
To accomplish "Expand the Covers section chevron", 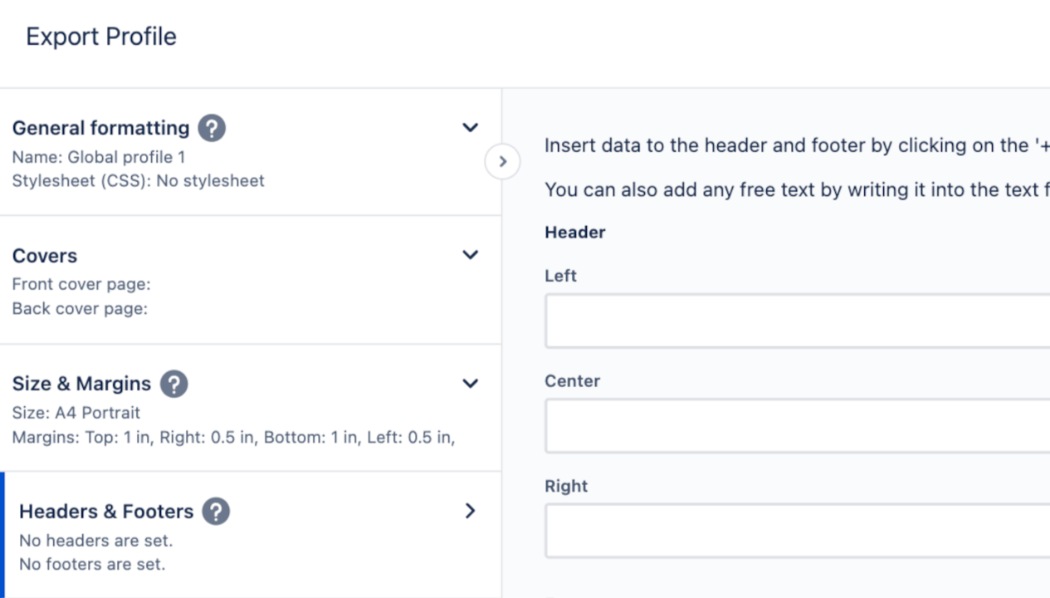I will tap(470, 255).
